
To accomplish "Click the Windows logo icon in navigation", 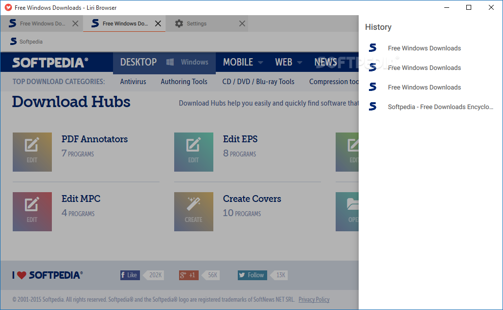I will (170, 62).
